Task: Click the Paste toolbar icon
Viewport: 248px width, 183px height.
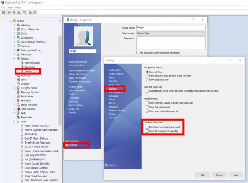Action: point(19,12)
